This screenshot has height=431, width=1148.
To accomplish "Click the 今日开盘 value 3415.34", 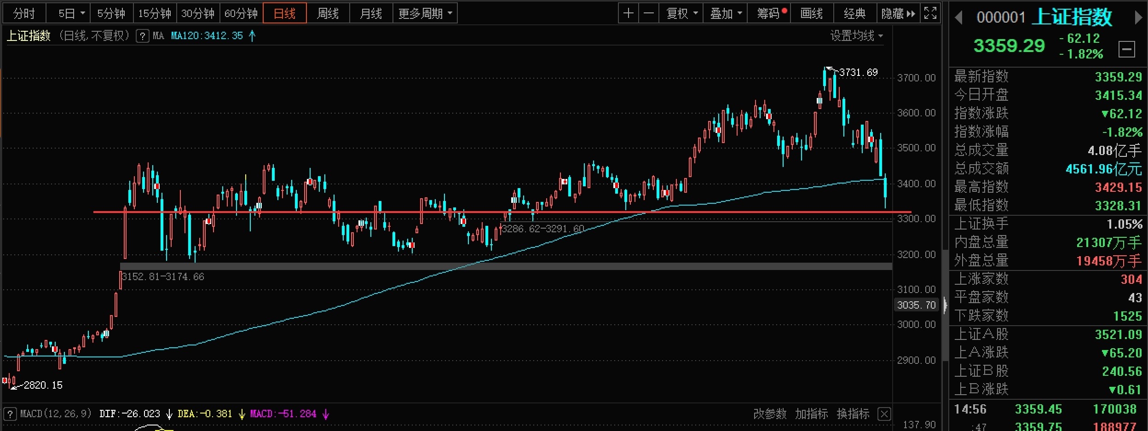I will (x=1118, y=95).
